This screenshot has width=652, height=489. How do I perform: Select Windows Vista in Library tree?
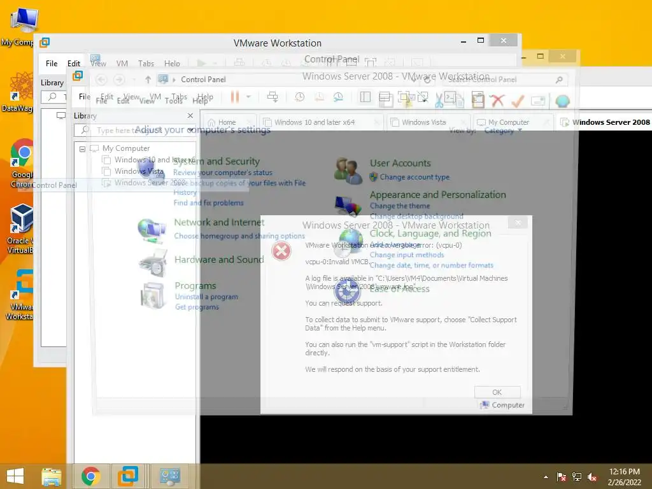[134, 171]
